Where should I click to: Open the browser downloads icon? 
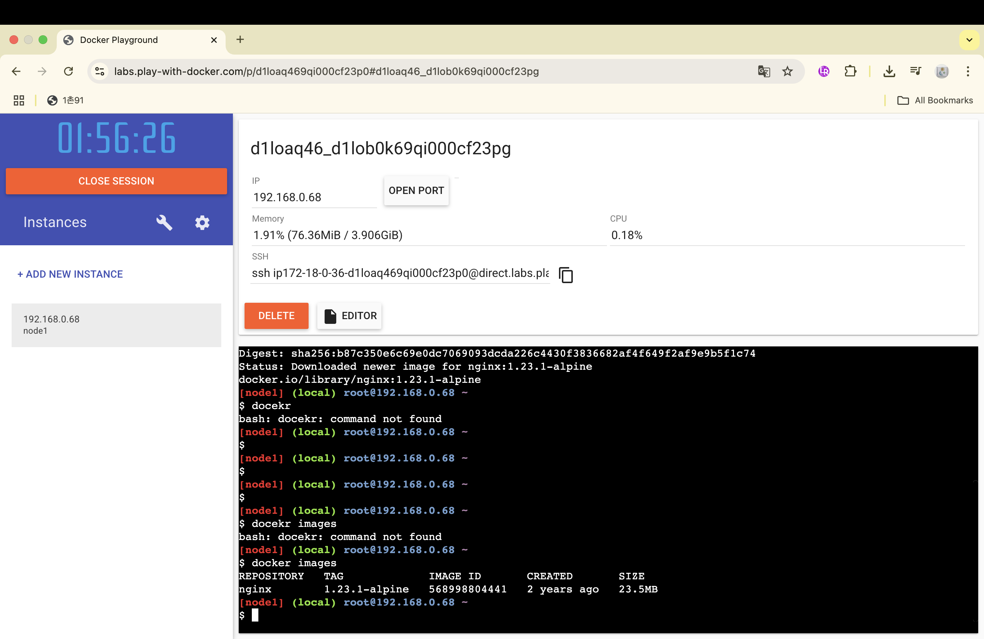(x=889, y=71)
